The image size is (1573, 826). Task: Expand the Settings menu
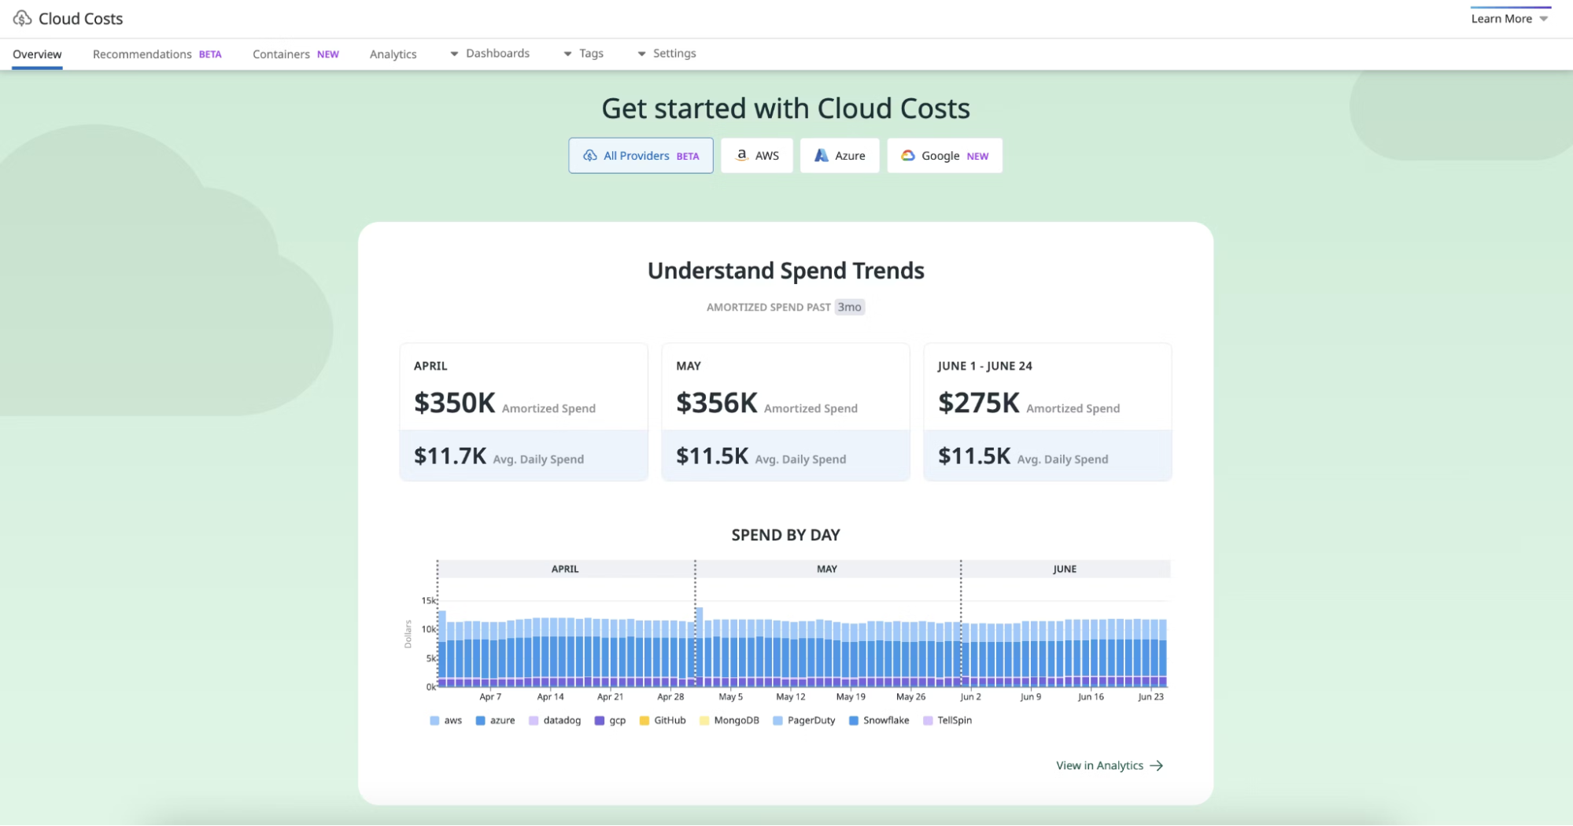pos(666,53)
